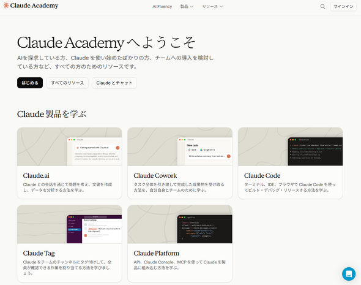
Task: Click the すべてのリソース button
Action: tap(67, 83)
